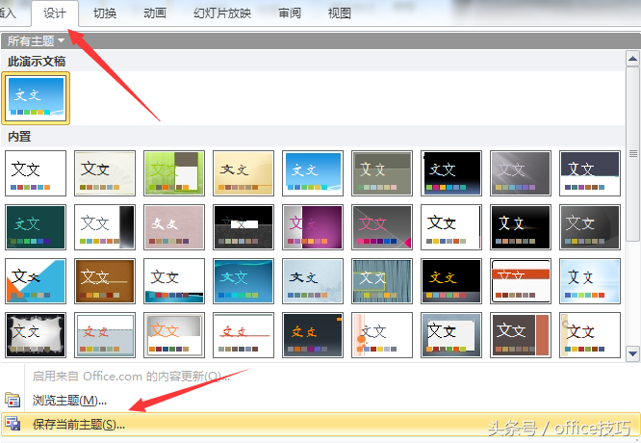Apply white theme with thin red edge line
This screenshot has width=641, height=443.
[x=451, y=227]
